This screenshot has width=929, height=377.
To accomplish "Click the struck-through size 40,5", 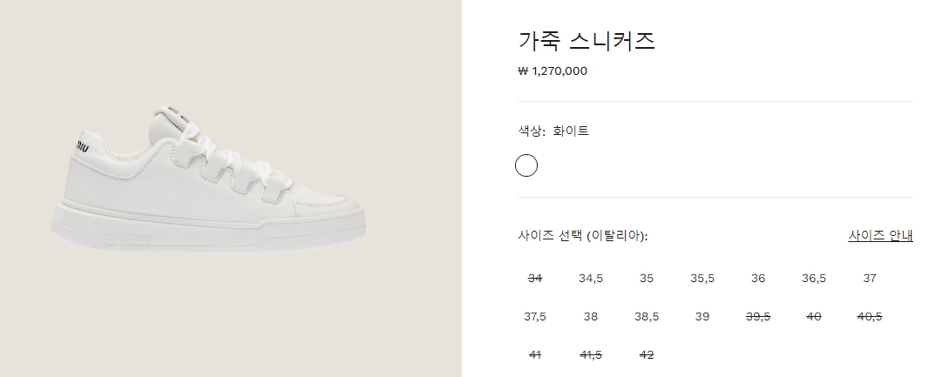I will pos(870,317).
